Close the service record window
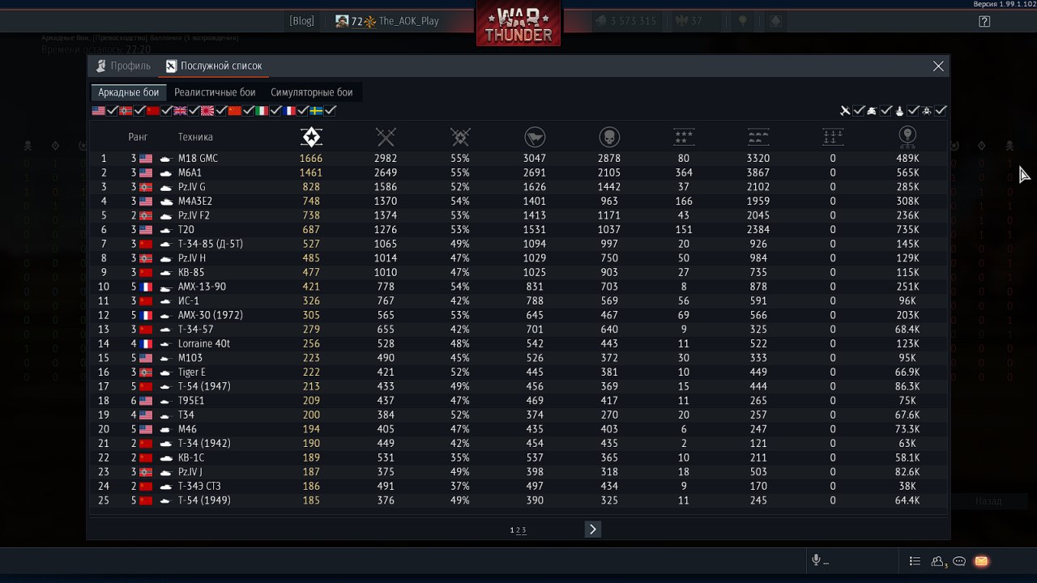The width and height of the screenshot is (1037, 583). 938,66
